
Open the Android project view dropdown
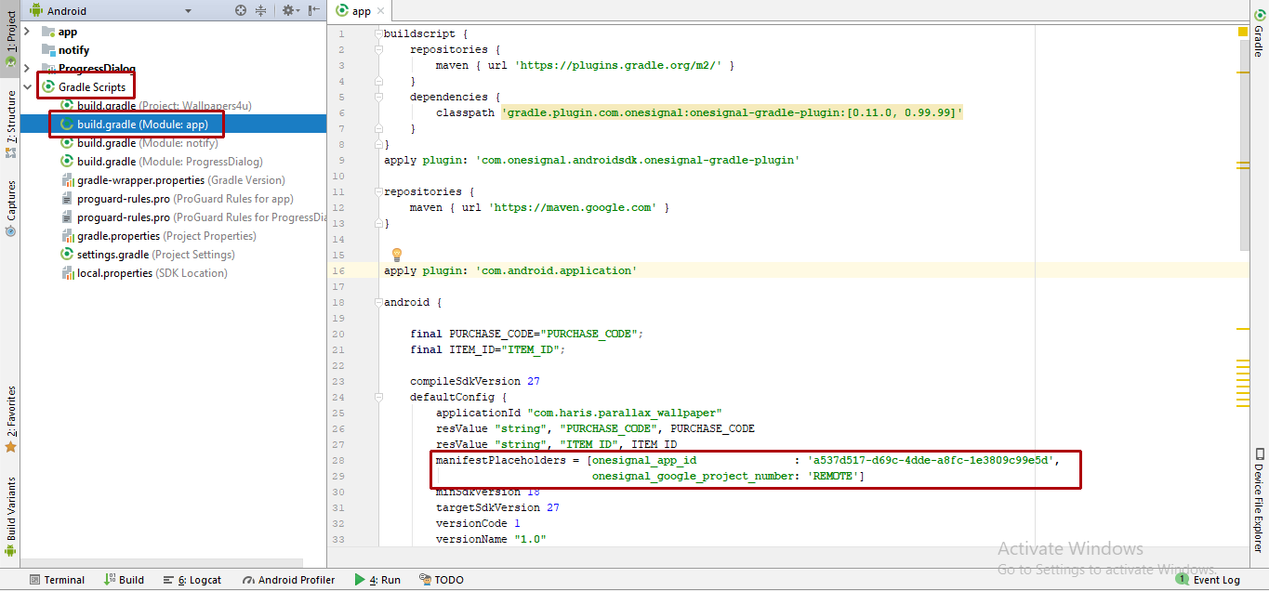pos(188,11)
